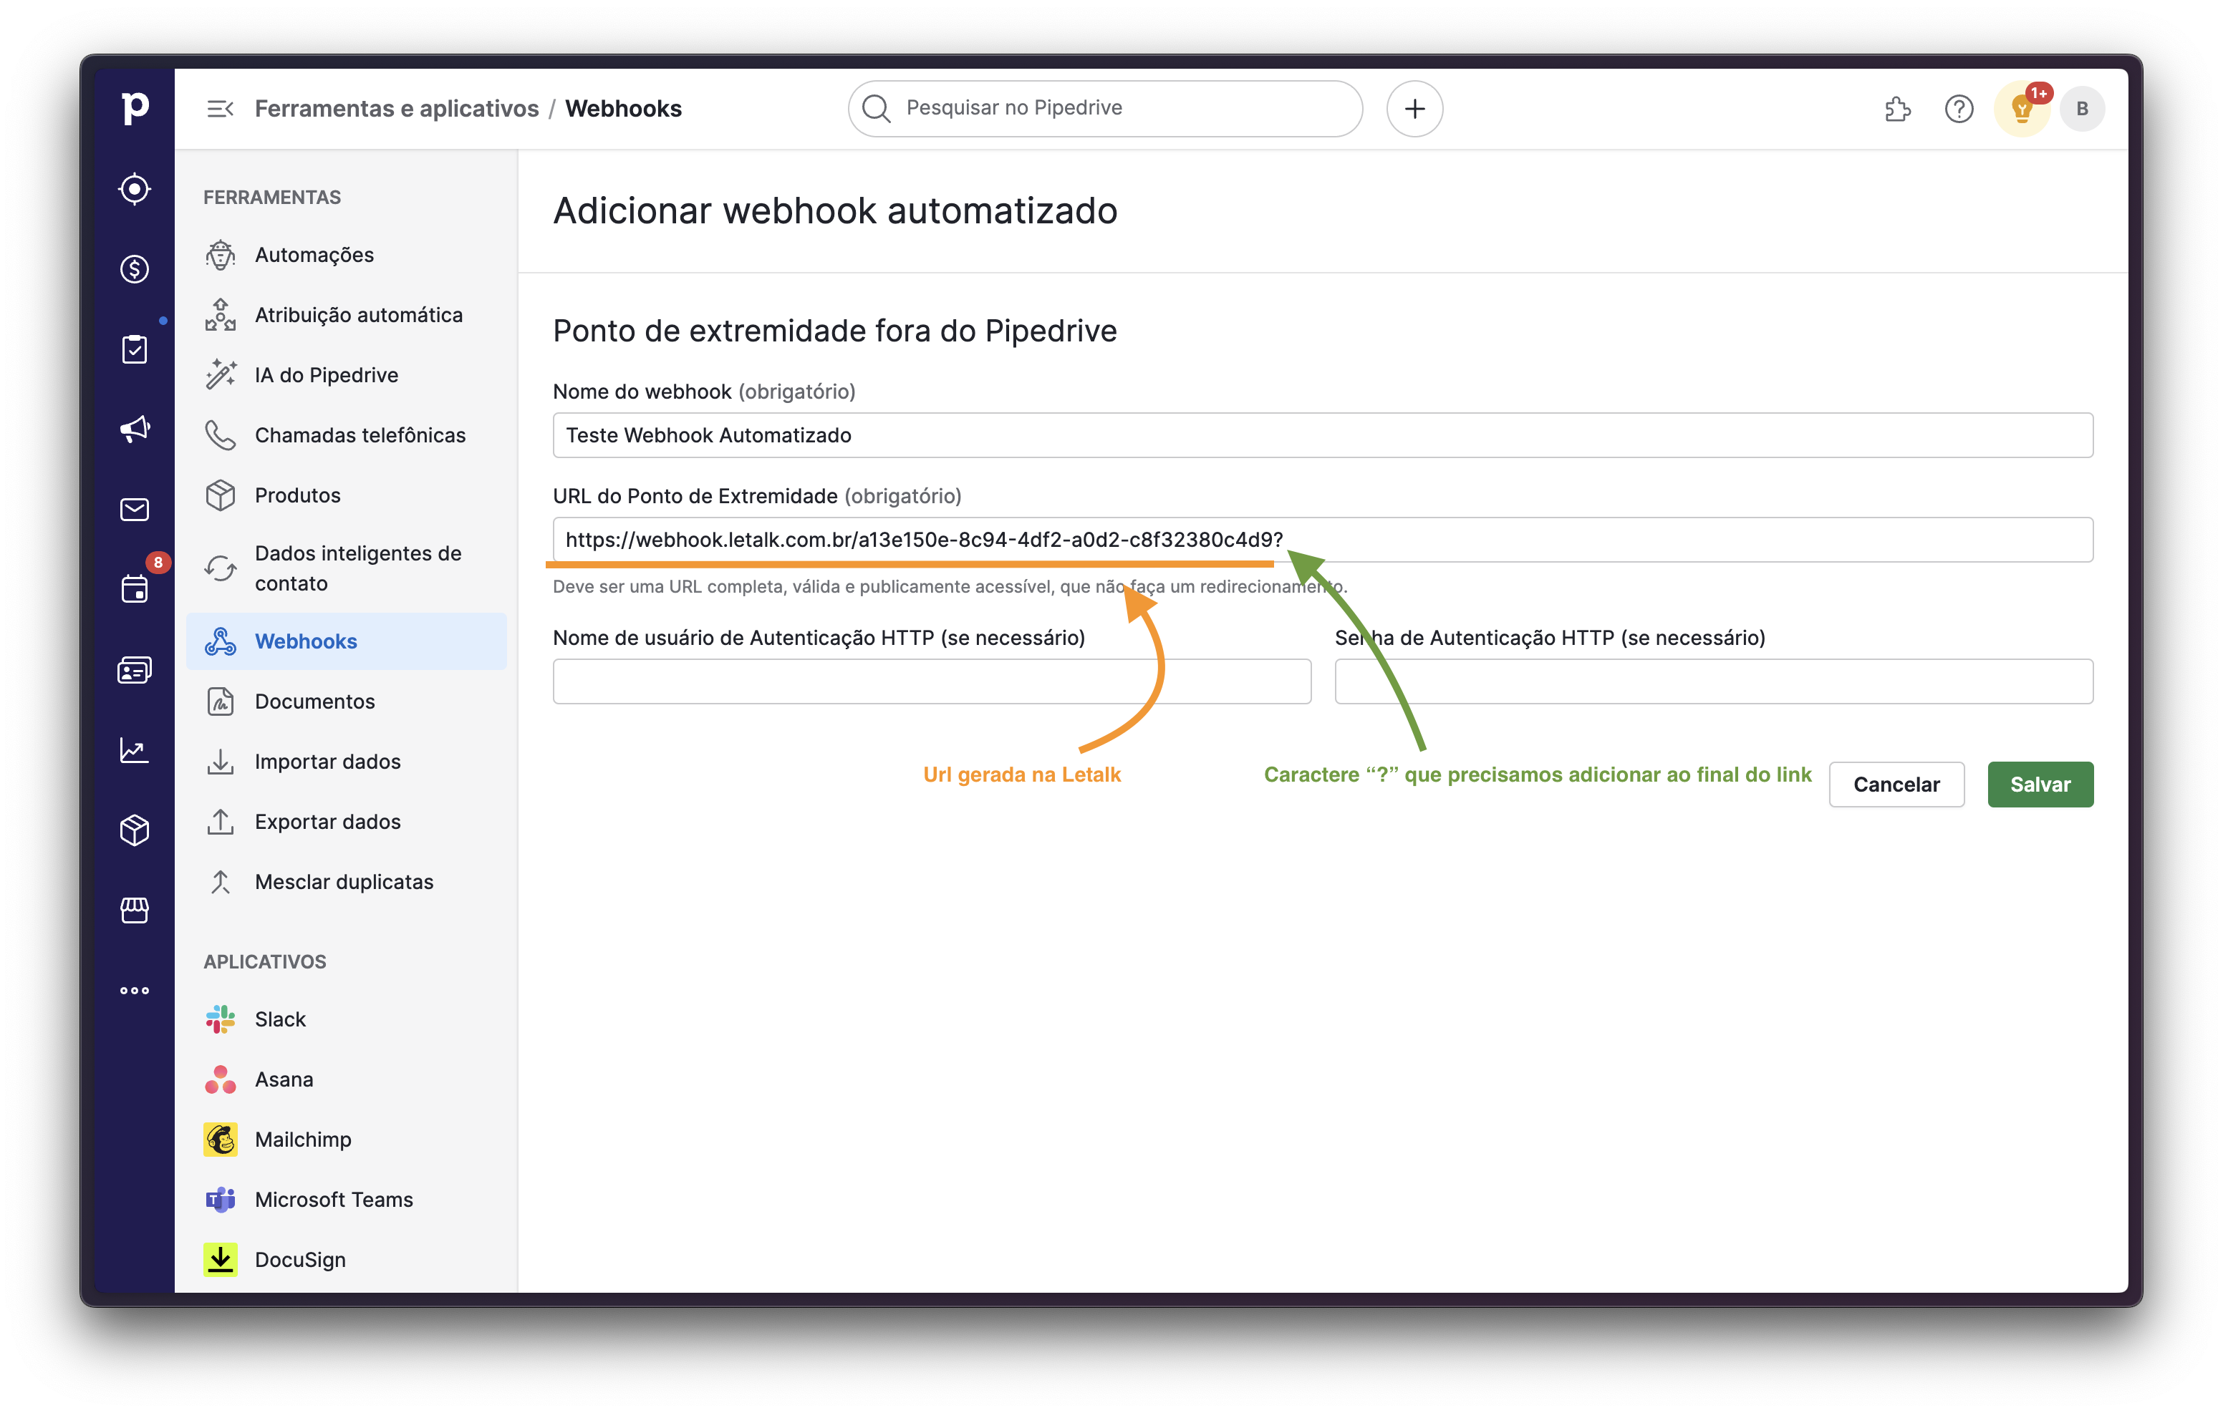Focus the Nome do webhook field
This screenshot has width=2223, height=1413.
[1322, 434]
